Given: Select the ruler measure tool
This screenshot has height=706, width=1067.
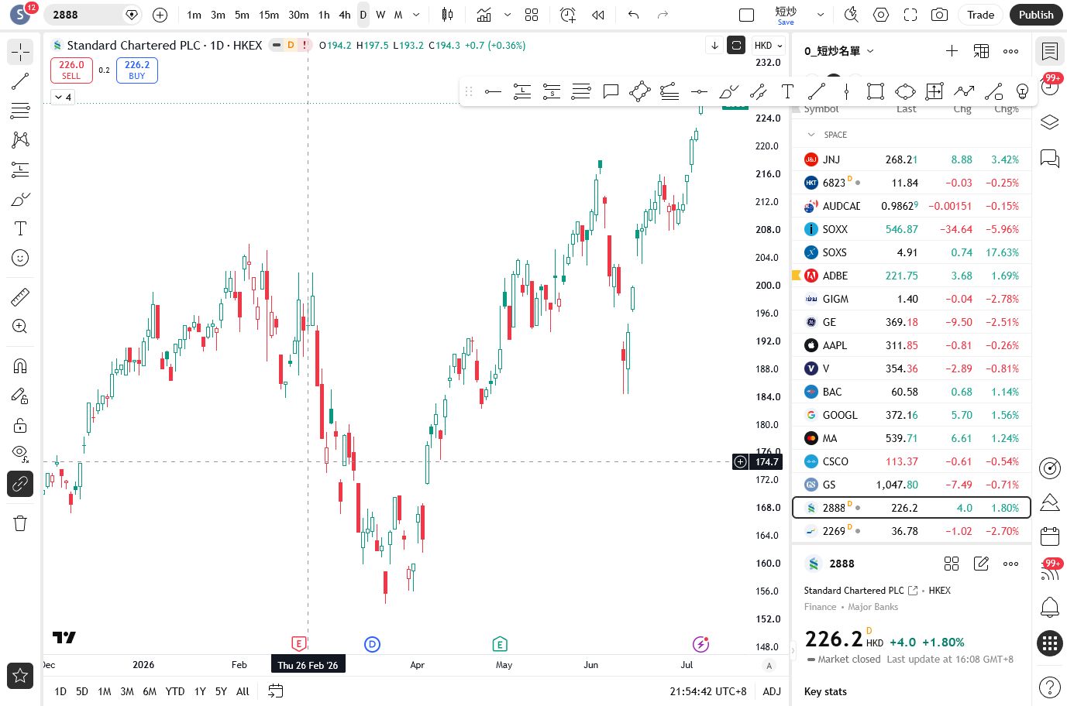Looking at the screenshot, I should (x=20, y=296).
